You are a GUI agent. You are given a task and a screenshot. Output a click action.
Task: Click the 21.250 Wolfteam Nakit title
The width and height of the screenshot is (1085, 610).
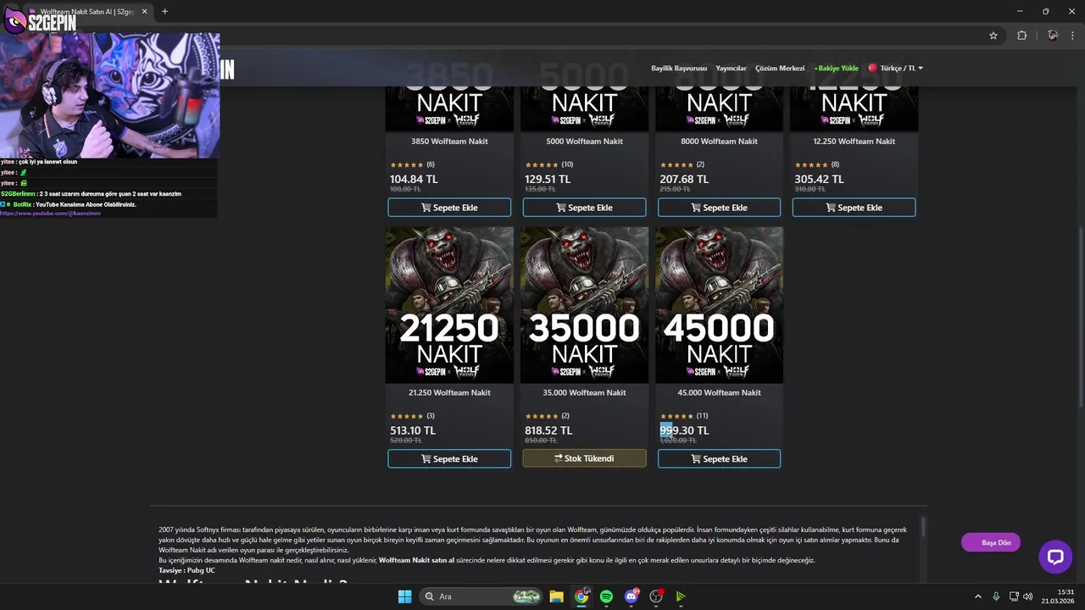coord(449,392)
